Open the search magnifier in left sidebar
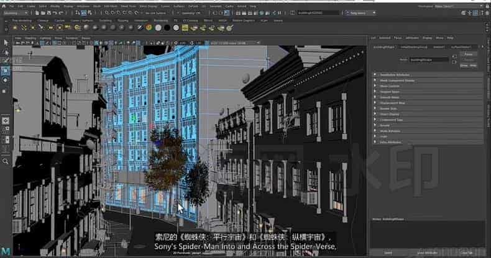491x258 pixels. [6, 161]
